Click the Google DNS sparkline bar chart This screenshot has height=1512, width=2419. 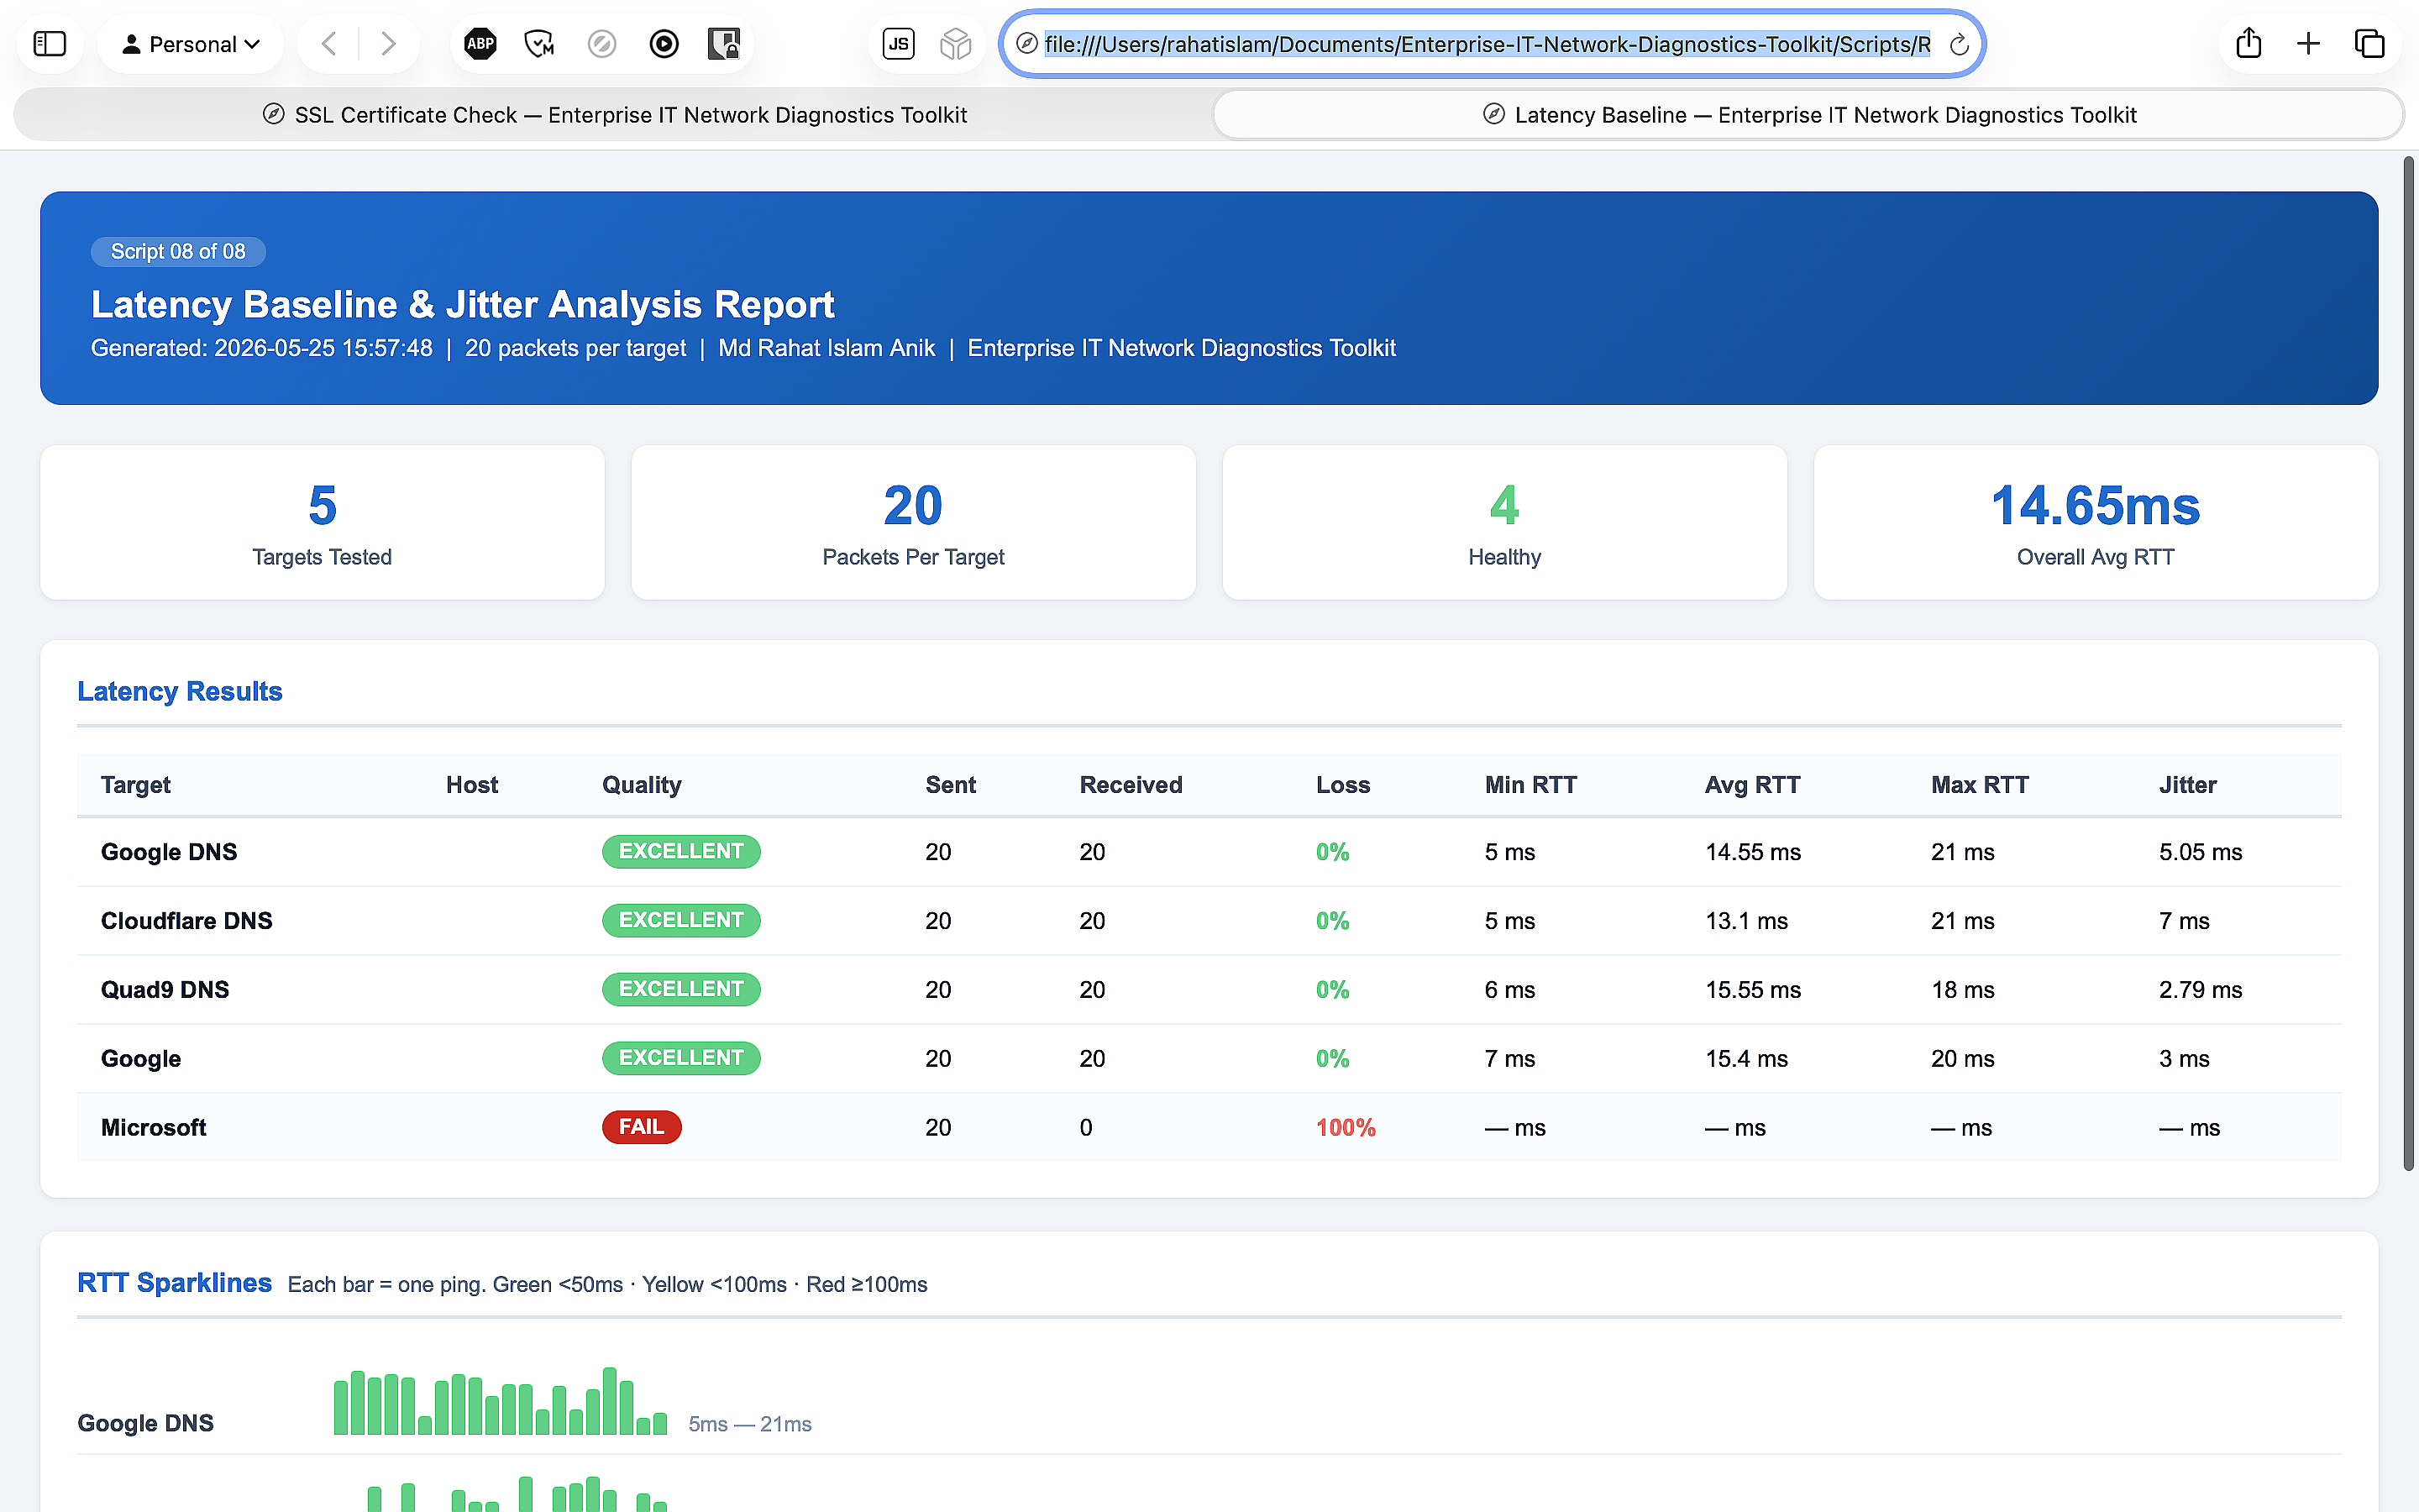point(500,1401)
